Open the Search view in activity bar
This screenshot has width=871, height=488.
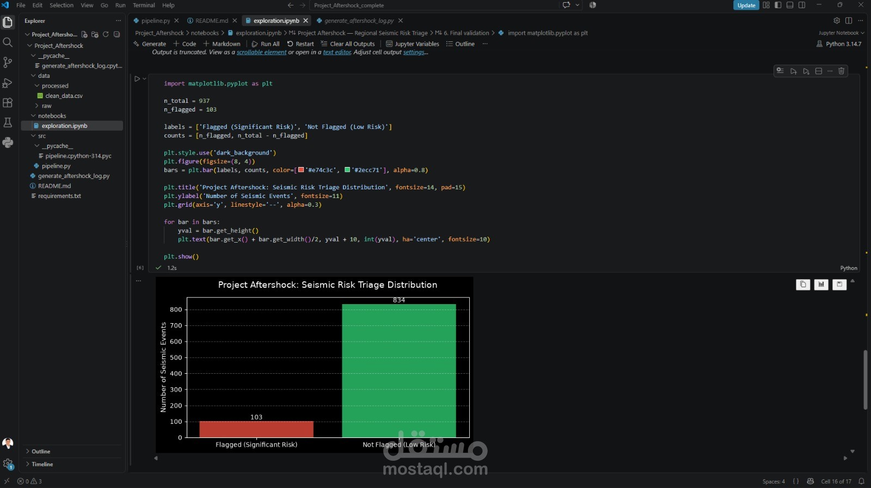click(8, 42)
